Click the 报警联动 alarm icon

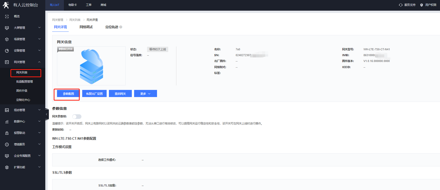coord(7,133)
